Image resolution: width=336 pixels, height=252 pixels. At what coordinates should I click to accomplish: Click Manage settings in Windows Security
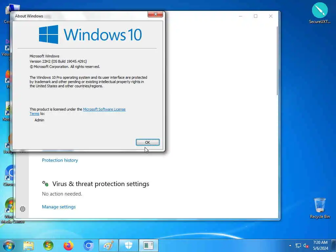59,207
